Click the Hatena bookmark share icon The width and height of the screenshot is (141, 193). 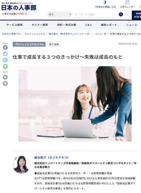tap(5, 60)
